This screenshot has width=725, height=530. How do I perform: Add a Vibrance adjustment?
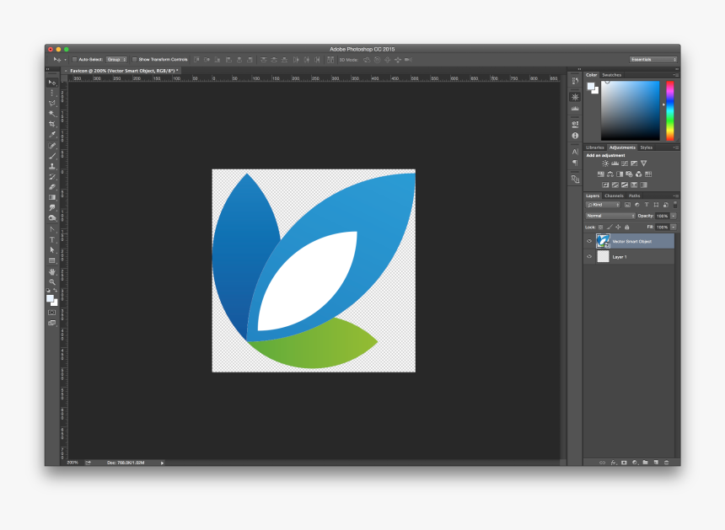pyautogui.click(x=643, y=163)
